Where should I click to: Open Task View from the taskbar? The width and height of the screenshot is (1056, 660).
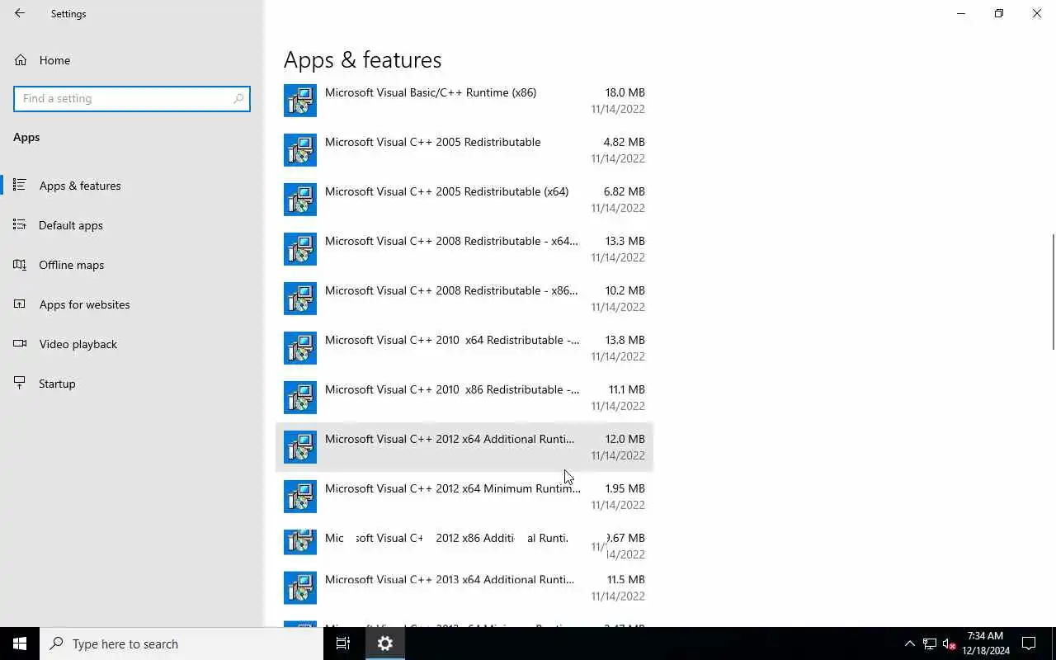coord(343,643)
